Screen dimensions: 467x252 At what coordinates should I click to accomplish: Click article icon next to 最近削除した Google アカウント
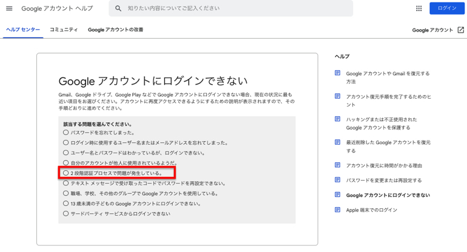tap(337, 142)
